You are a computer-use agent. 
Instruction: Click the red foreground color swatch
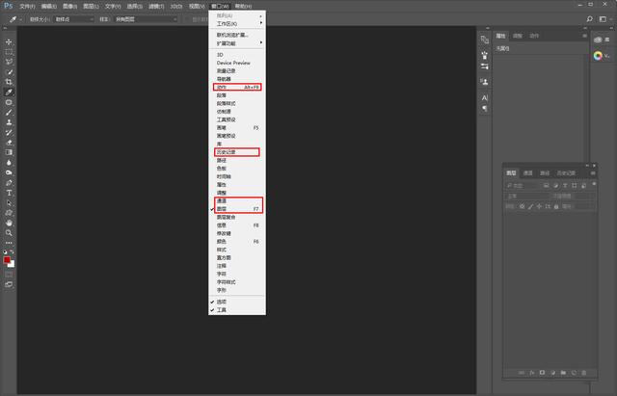coord(7,260)
